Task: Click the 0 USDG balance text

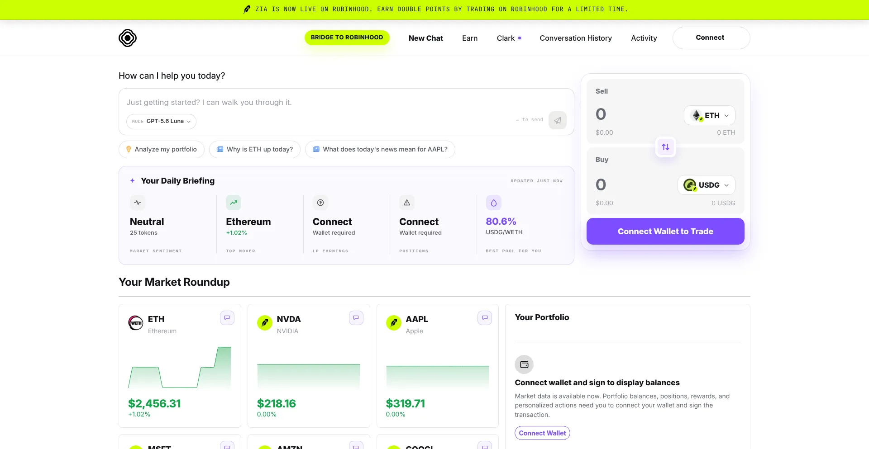Action: pyautogui.click(x=723, y=203)
